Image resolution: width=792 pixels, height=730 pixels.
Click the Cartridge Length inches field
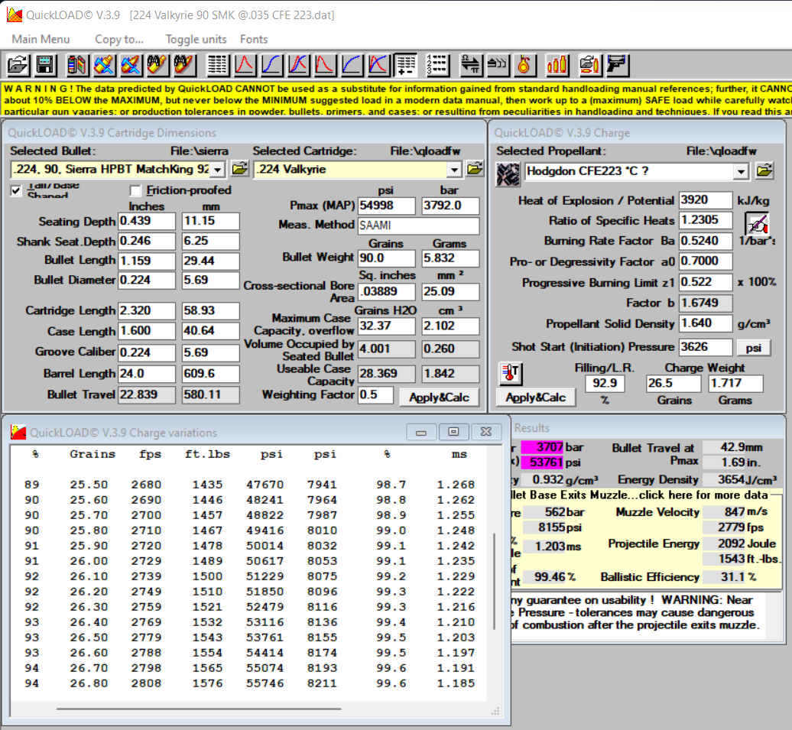pos(147,310)
